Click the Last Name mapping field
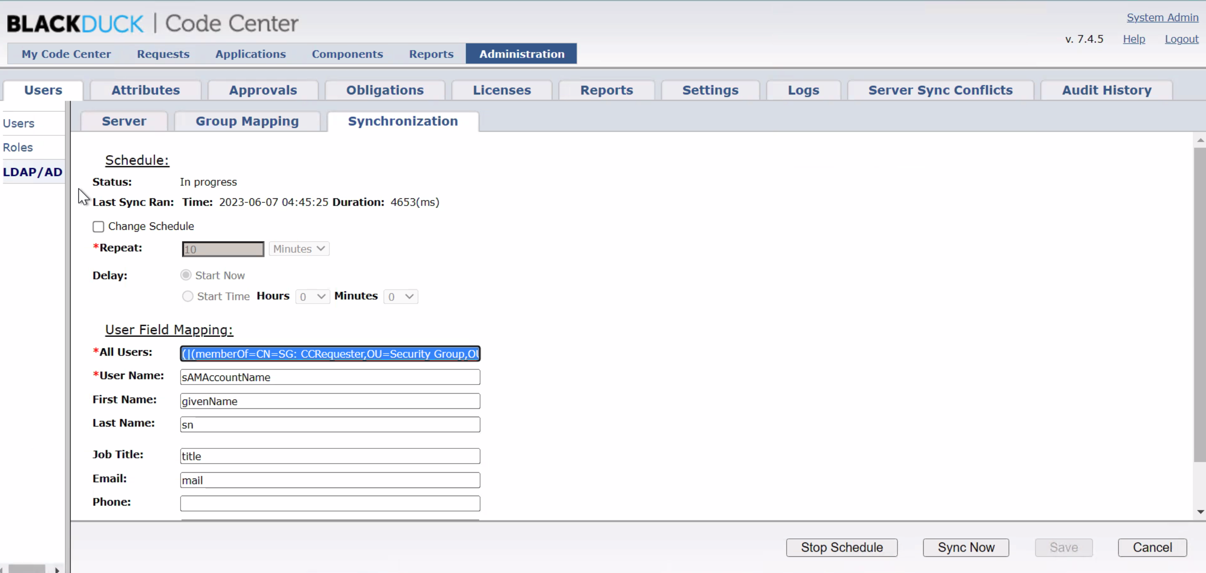Screen dimensions: 1206x573 [330, 424]
